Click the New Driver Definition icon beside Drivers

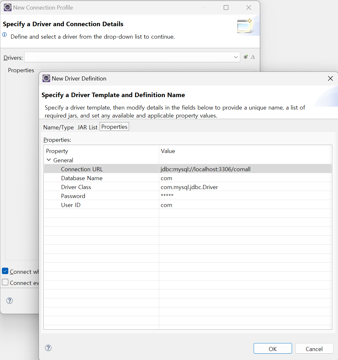[246, 57]
